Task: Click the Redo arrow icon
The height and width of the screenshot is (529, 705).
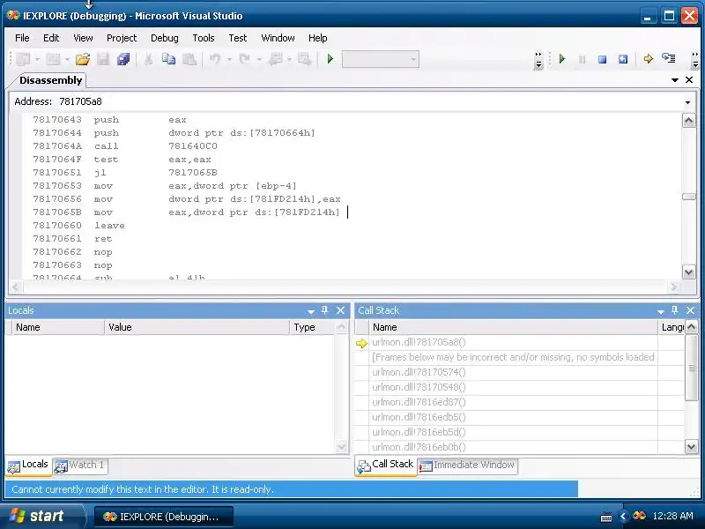Action: click(x=245, y=59)
